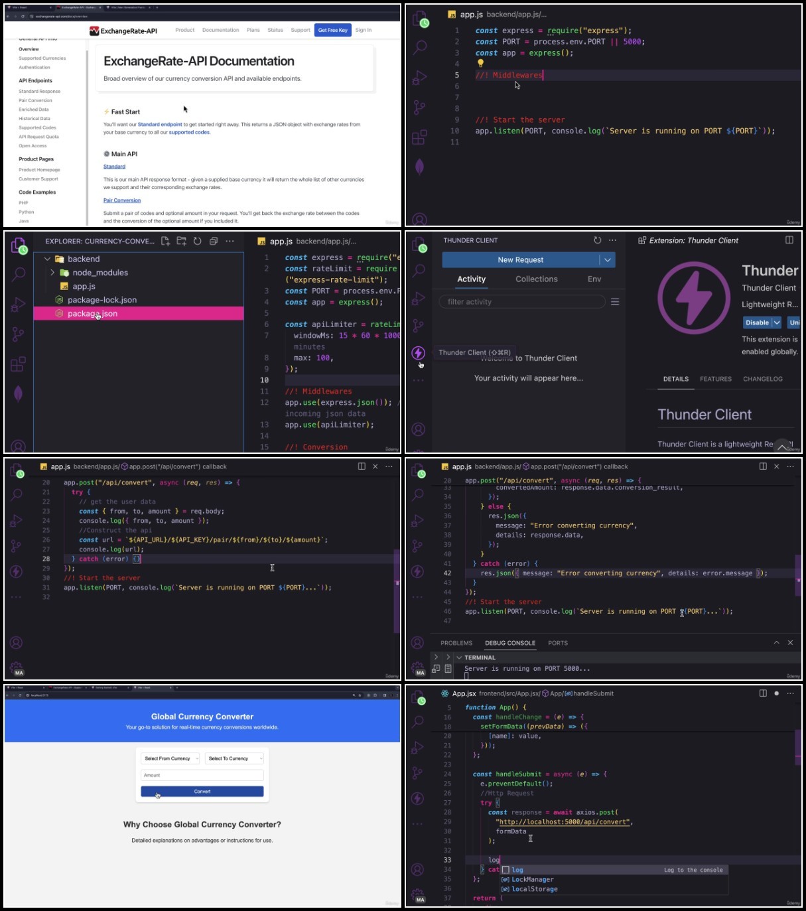Open Source Control beside the Explorer panel
The image size is (806, 911).
pos(19,334)
